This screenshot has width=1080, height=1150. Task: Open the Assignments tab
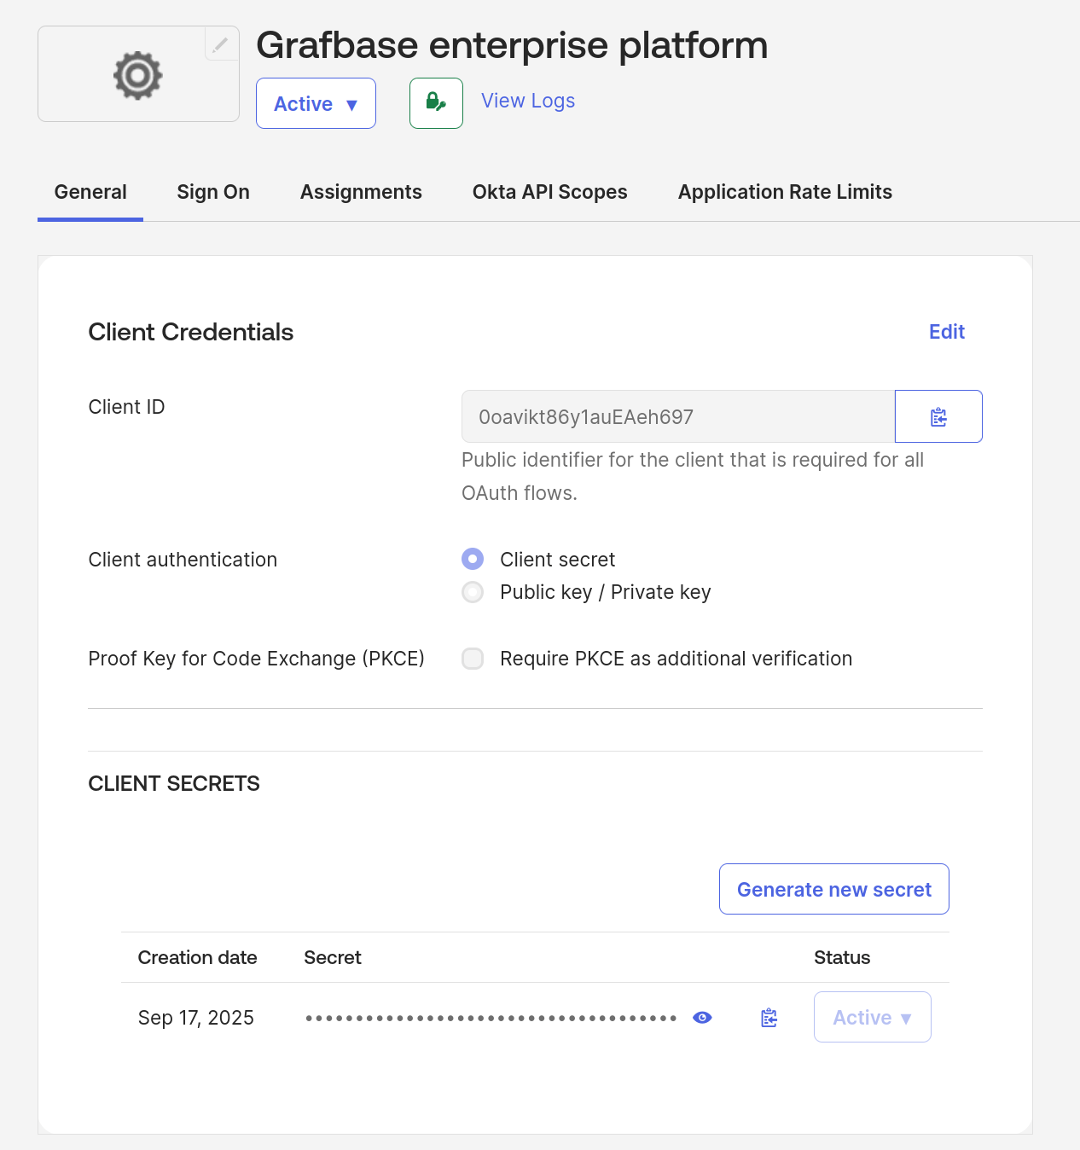pyautogui.click(x=361, y=192)
